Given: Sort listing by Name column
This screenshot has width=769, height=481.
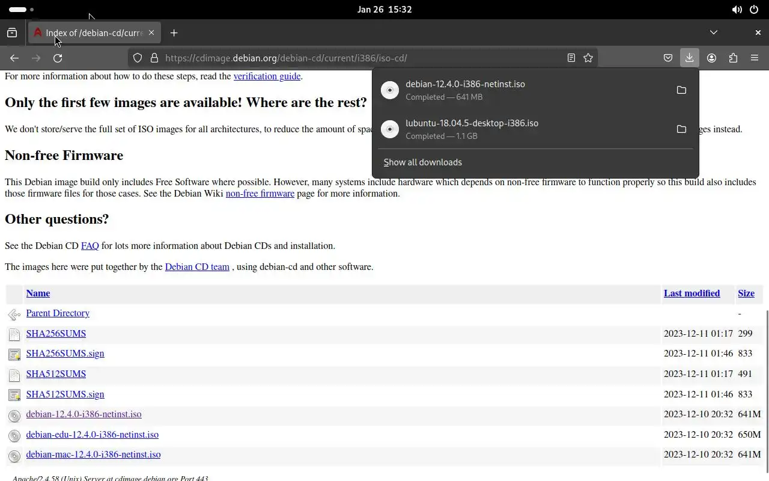Looking at the screenshot, I should (x=38, y=293).
